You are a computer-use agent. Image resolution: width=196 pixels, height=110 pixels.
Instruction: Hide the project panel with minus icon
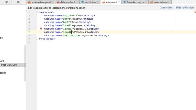point(23,2)
